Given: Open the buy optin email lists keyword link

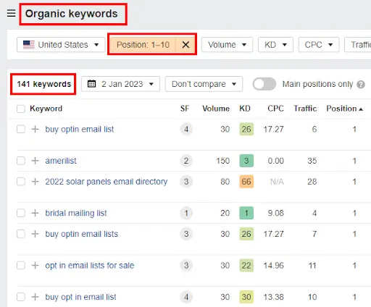Looking at the screenshot, I should pyautogui.click(x=82, y=234).
